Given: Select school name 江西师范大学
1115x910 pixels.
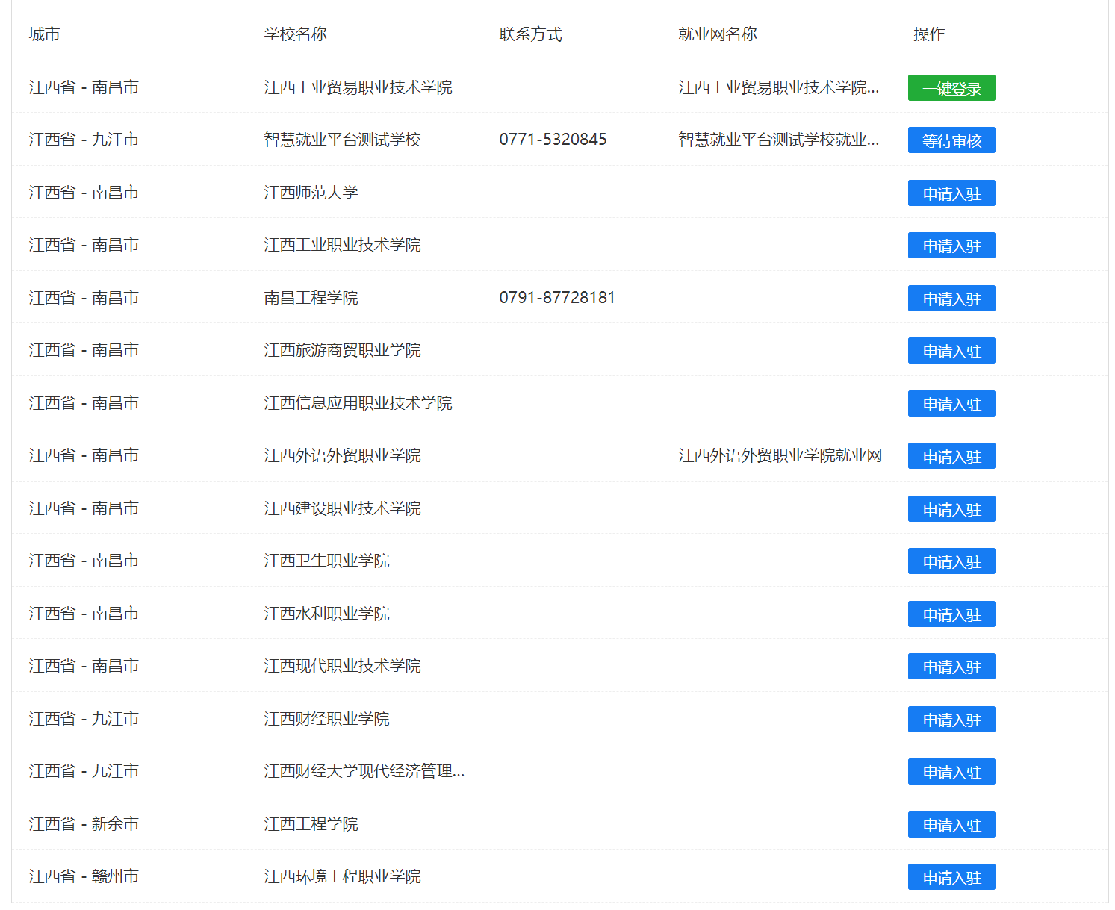Looking at the screenshot, I should point(311,193).
